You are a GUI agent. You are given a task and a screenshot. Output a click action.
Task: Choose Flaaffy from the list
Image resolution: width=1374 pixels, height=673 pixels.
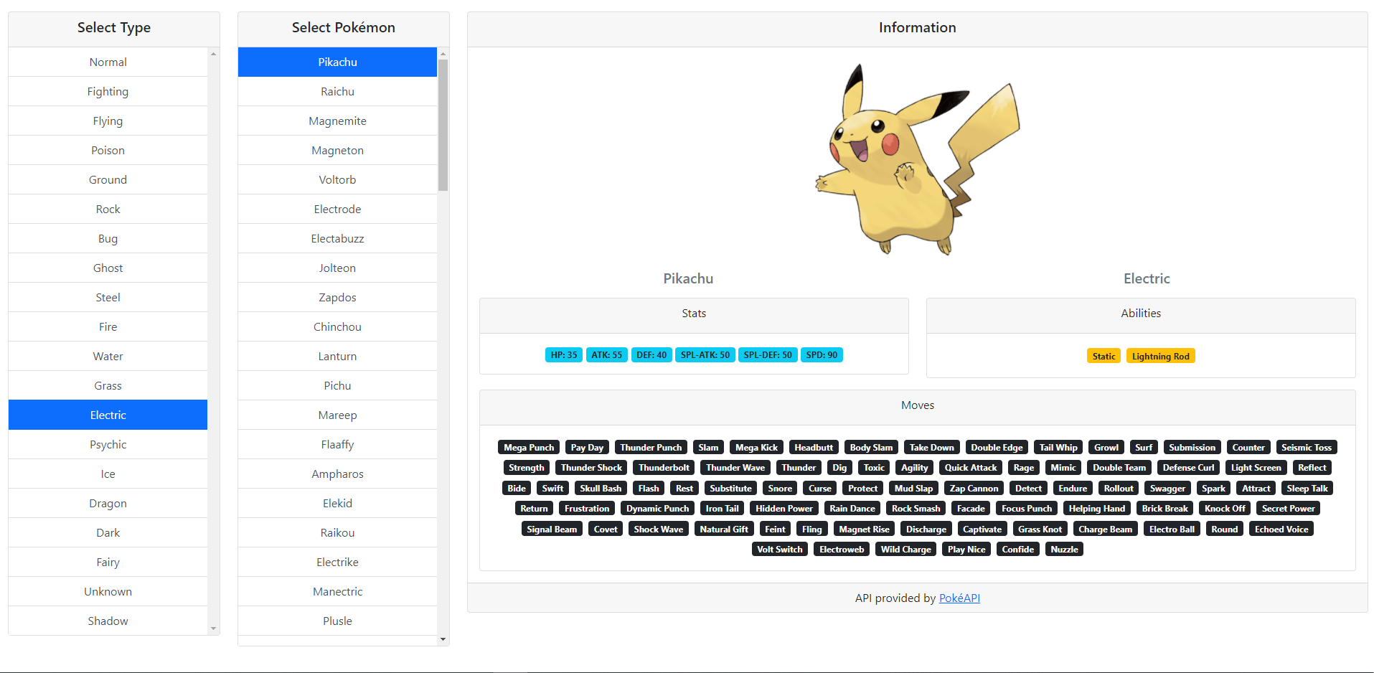[337, 444]
